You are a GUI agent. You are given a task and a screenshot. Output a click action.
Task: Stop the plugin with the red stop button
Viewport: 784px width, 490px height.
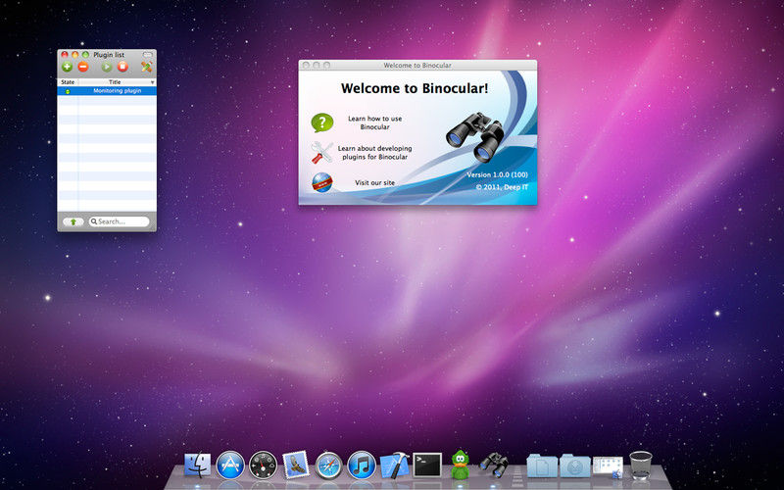(122, 67)
